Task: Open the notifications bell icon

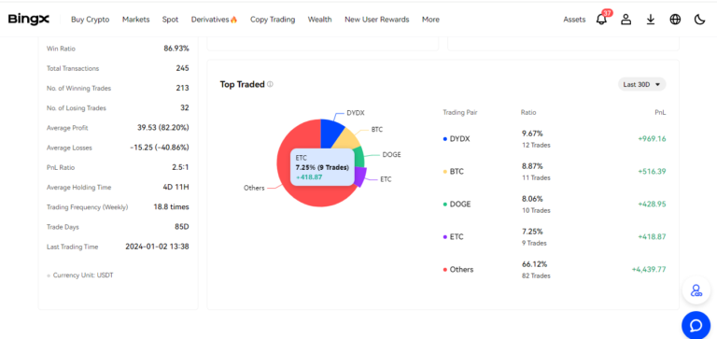Action: click(x=602, y=20)
